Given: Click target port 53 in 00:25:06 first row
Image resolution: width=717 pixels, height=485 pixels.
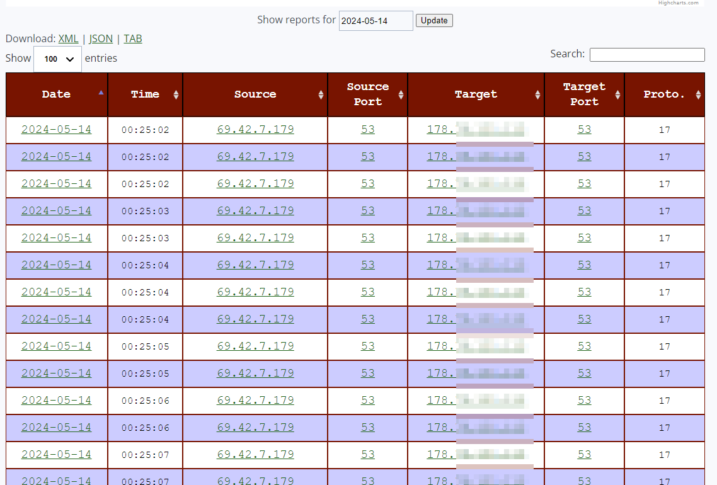Looking at the screenshot, I should [585, 401].
